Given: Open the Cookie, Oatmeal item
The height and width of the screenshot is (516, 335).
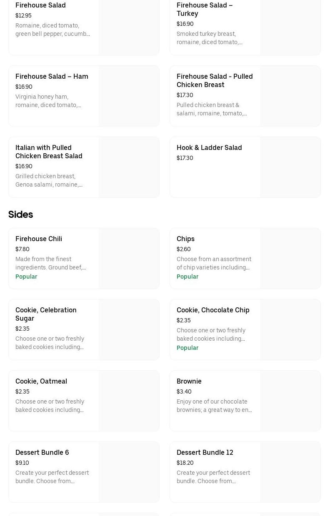Looking at the screenshot, I should [x=41, y=381].
